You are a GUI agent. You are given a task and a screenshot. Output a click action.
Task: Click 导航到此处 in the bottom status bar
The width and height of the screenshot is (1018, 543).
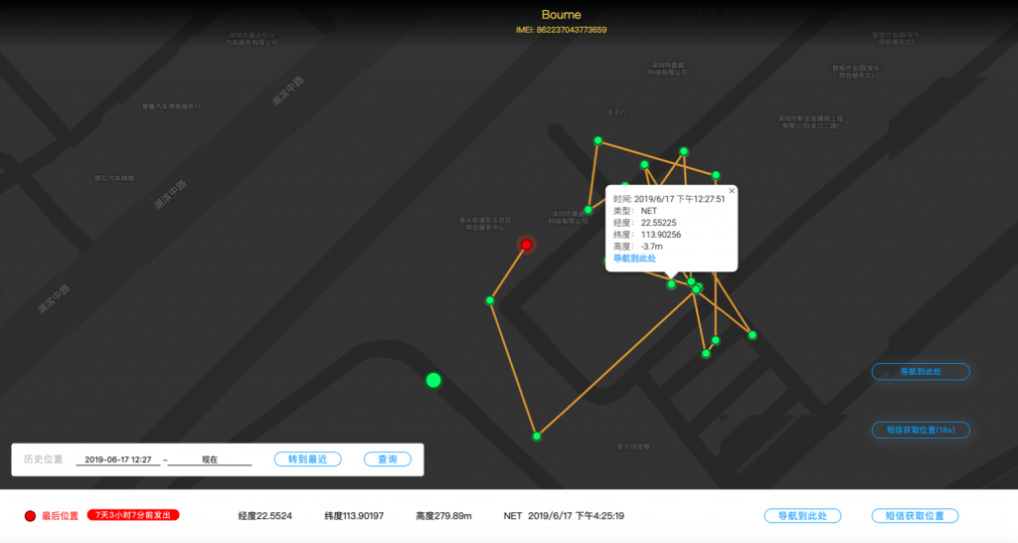pyautogui.click(x=802, y=516)
